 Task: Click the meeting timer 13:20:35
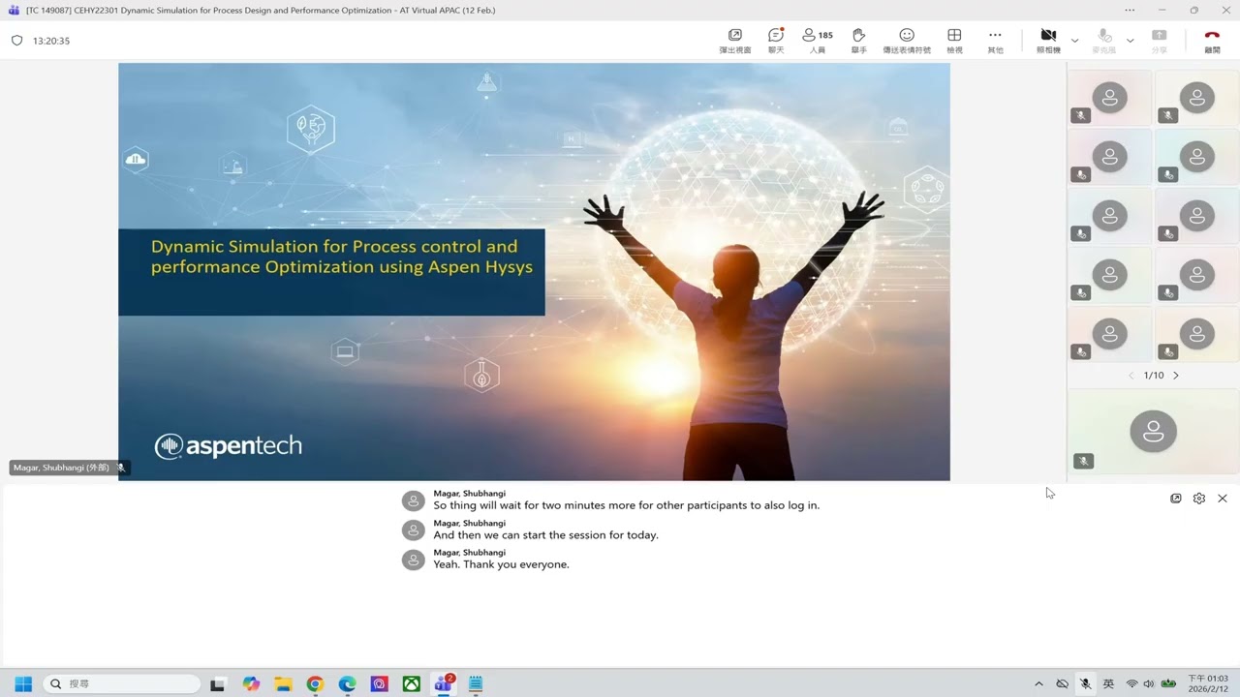pos(51,41)
